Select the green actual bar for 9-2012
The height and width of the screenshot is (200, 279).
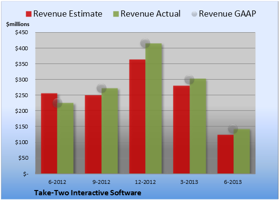click(x=110, y=131)
